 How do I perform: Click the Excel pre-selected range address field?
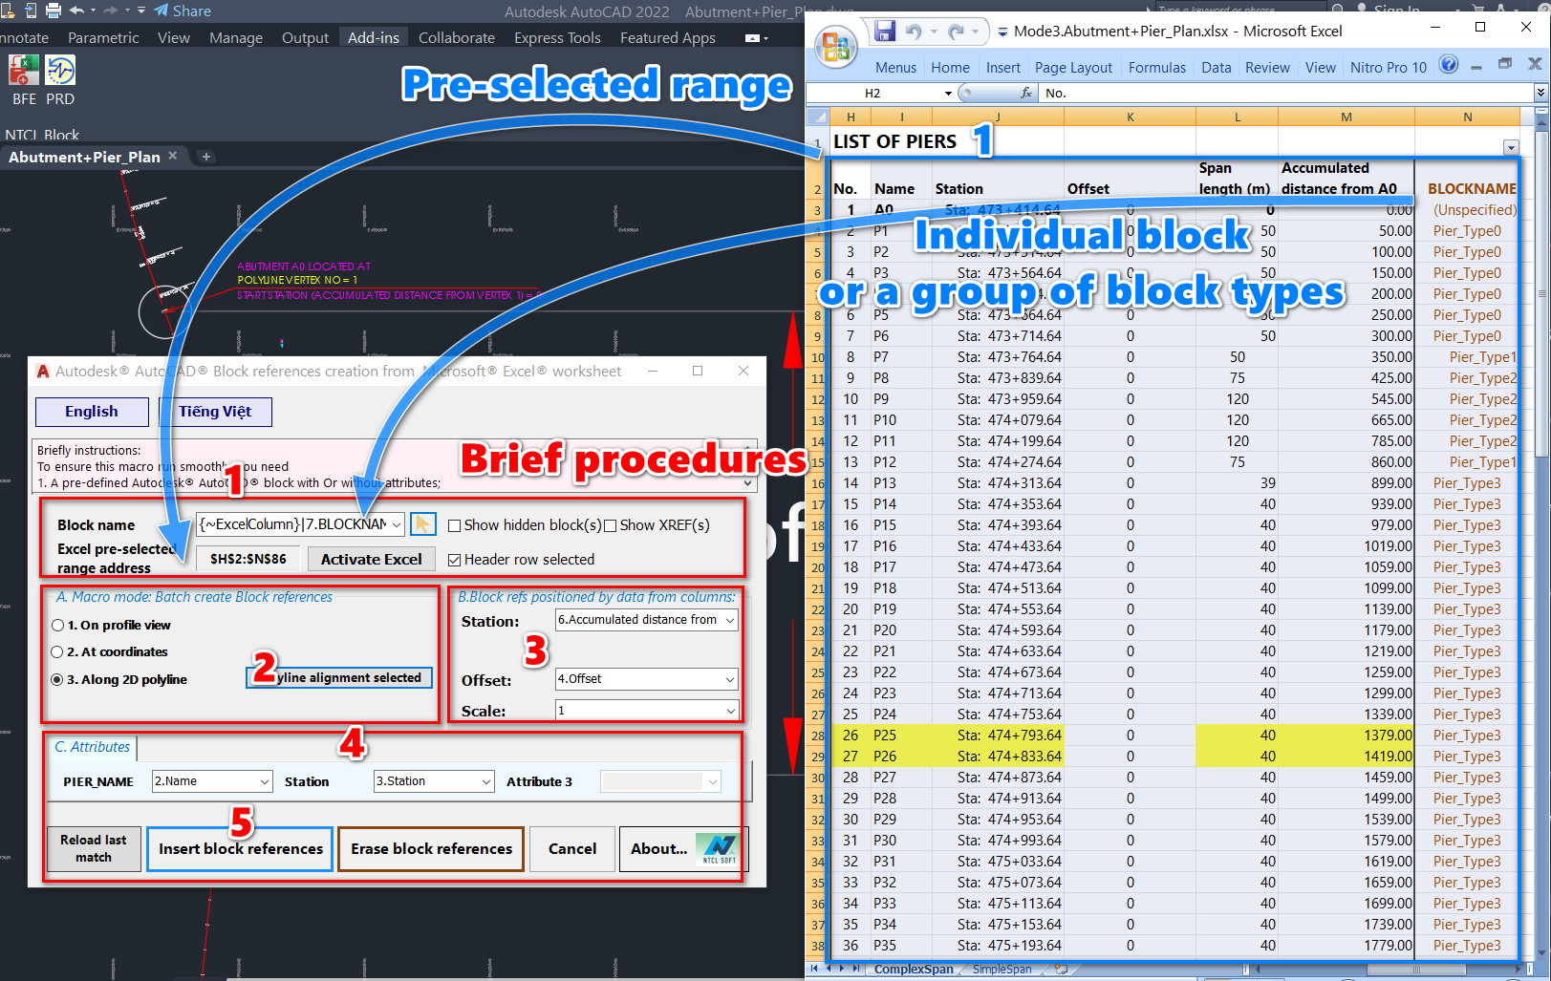coord(248,559)
